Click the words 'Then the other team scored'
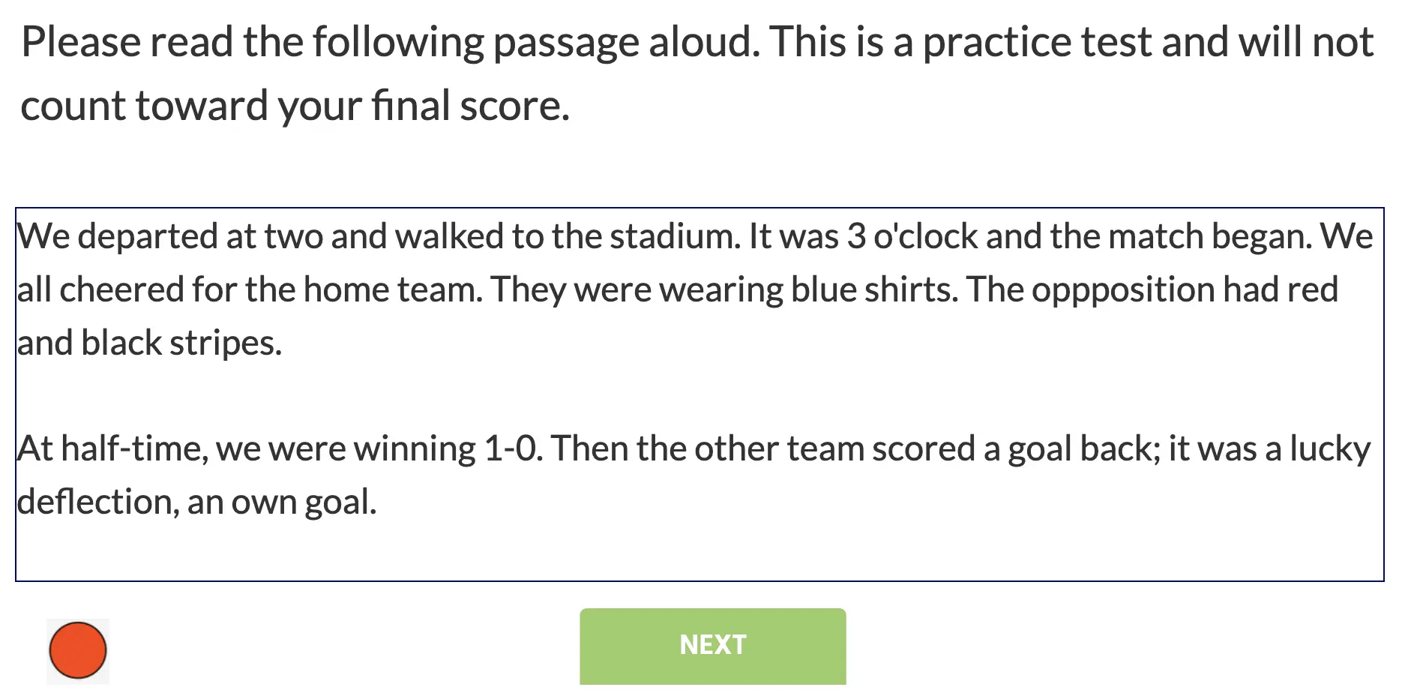Viewport: 1423px width, 696px height. click(x=762, y=449)
